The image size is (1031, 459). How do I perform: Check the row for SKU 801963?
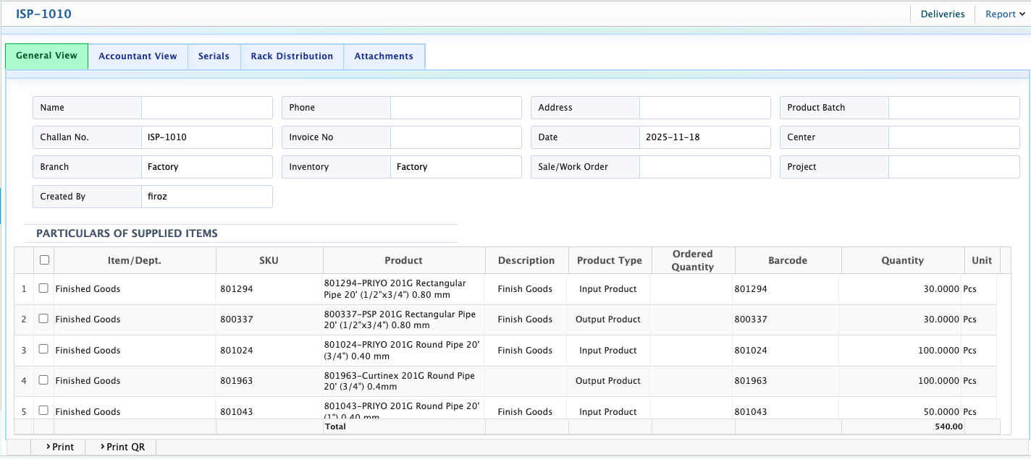coord(43,379)
